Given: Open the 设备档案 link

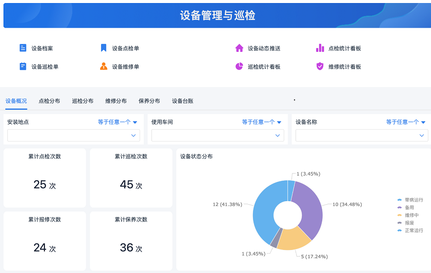Looking at the screenshot, I should [42, 48].
